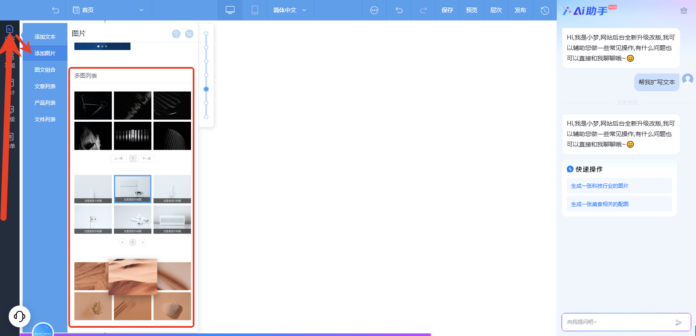Select the dried plant on beige thumbnail

coord(93,306)
